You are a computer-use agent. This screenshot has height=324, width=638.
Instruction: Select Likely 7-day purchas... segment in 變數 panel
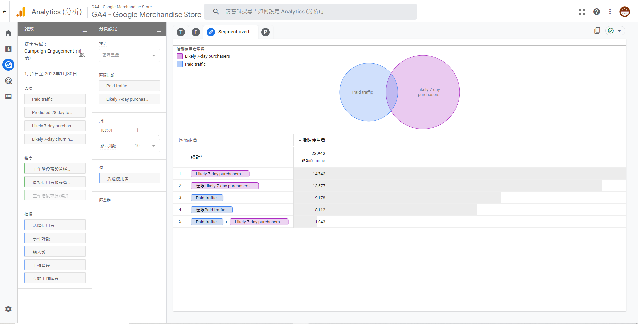[x=55, y=126]
